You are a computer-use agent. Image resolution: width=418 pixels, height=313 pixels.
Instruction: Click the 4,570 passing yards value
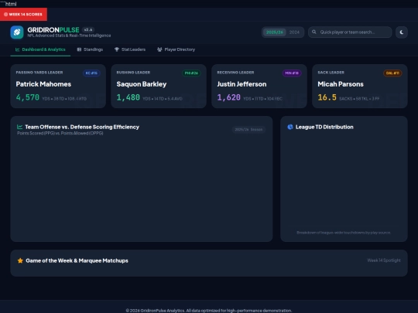coord(28,97)
